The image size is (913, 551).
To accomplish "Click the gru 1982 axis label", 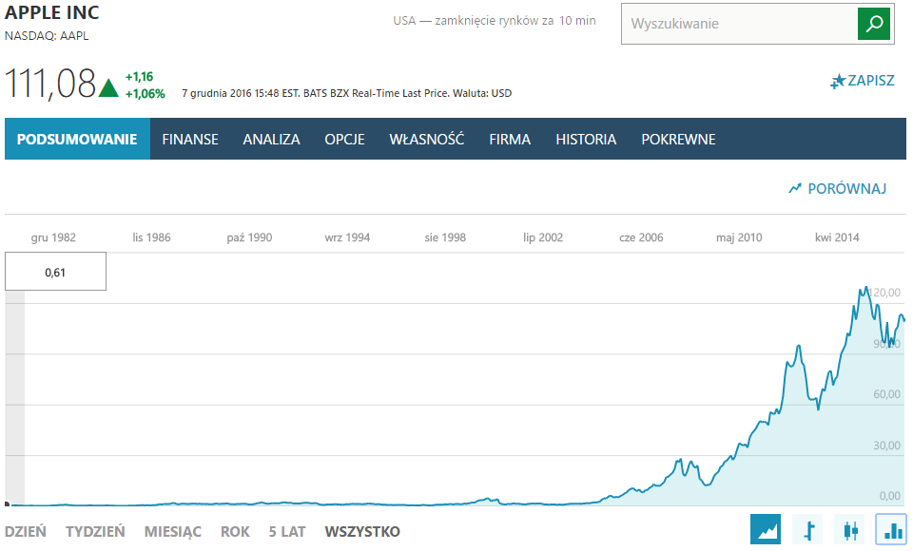I will 53,237.
